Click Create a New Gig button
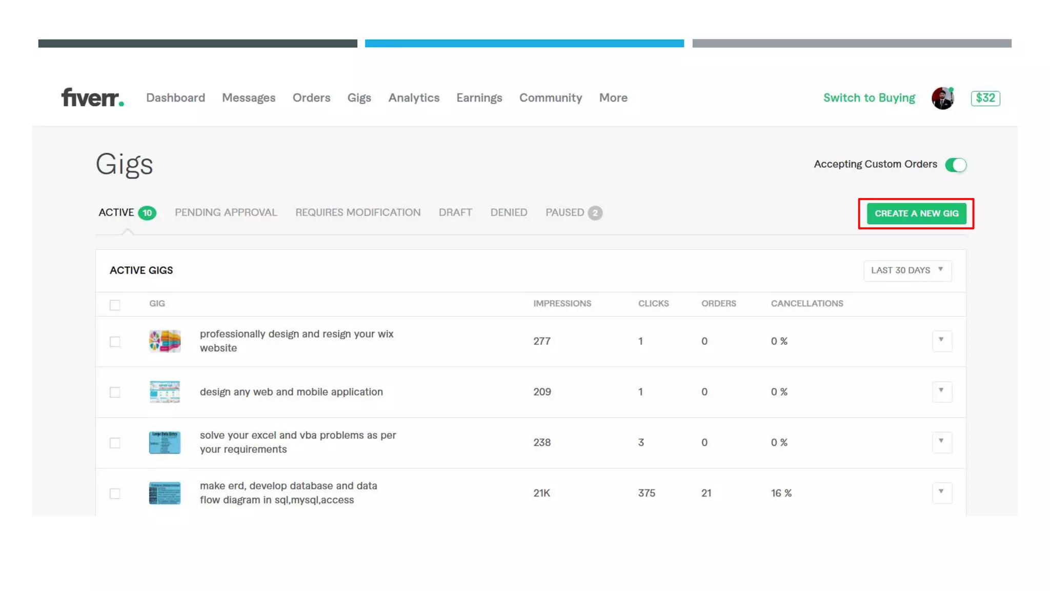Image resolution: width=1050 pixels, height=591 pixels. click(916, 213)
